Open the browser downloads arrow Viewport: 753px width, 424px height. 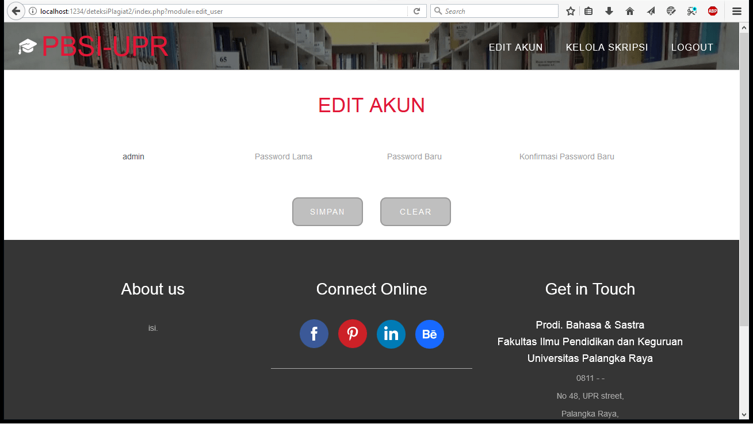609,11
